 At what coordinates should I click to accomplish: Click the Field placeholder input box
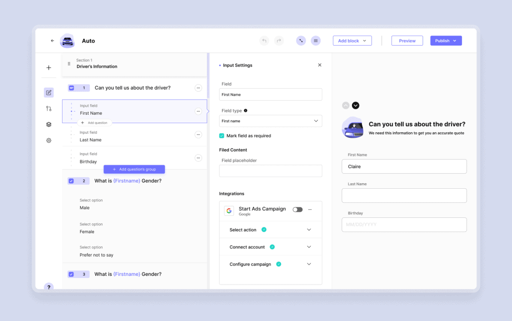(x=270, y=171)
